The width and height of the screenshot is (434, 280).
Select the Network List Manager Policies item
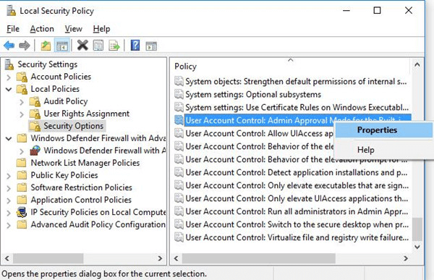pyautogui.click(x=85, y=163)
